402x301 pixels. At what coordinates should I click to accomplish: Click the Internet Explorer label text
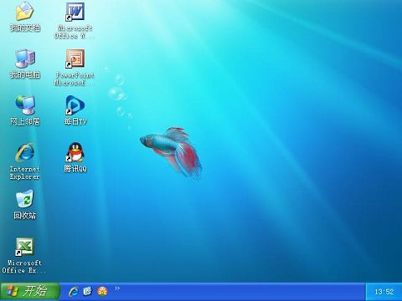coord(25,173)
